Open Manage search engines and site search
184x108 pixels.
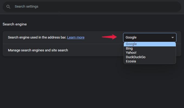pos(38,50)
